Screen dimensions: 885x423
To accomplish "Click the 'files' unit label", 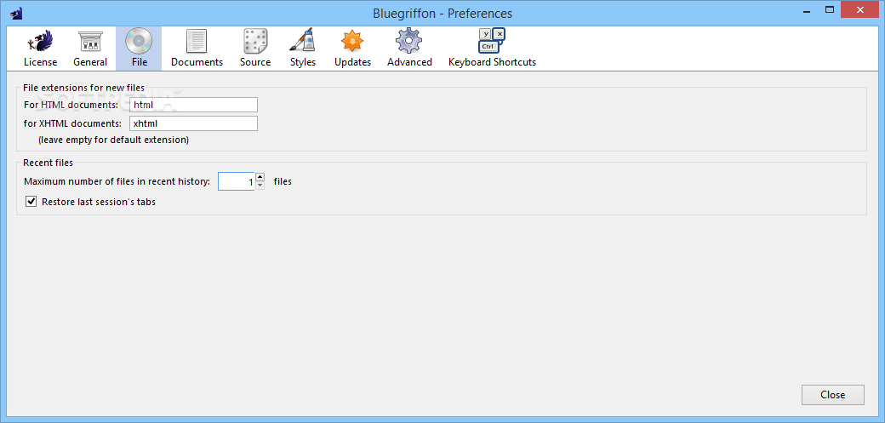I will [x=283, y=182].
